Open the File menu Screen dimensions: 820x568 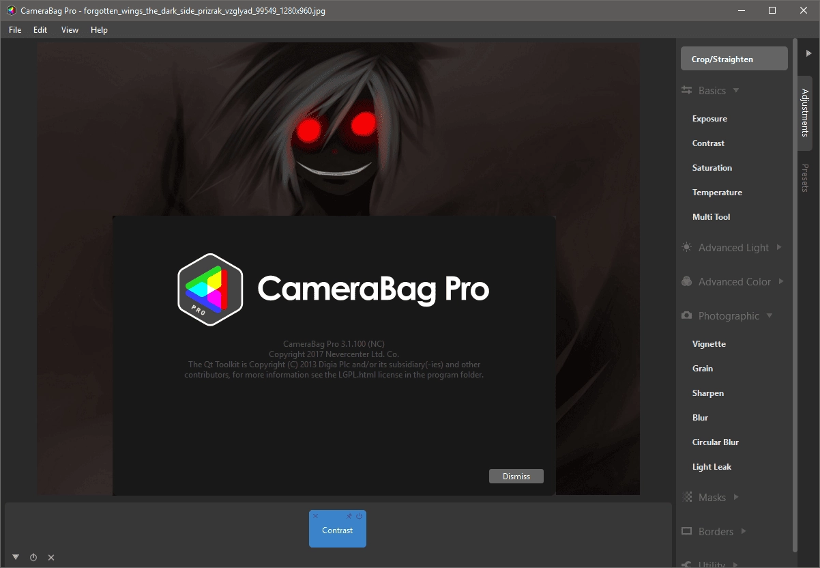pyautogui.click(x=15, y=30)
